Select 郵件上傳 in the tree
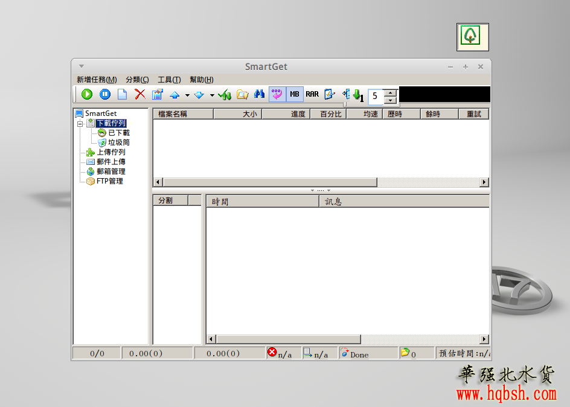Image resolution: width=570 pixels, height=407 pixels. pos(111,162)
